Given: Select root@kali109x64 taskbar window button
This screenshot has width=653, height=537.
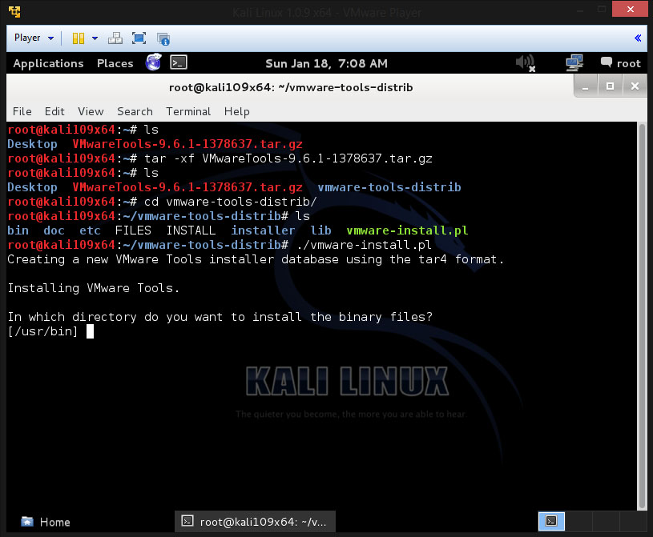Looking at the screenshot, I should click(255, 522).
